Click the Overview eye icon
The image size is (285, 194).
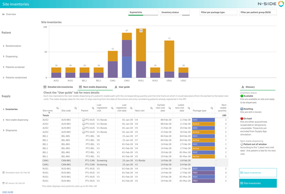pos(3,14)
